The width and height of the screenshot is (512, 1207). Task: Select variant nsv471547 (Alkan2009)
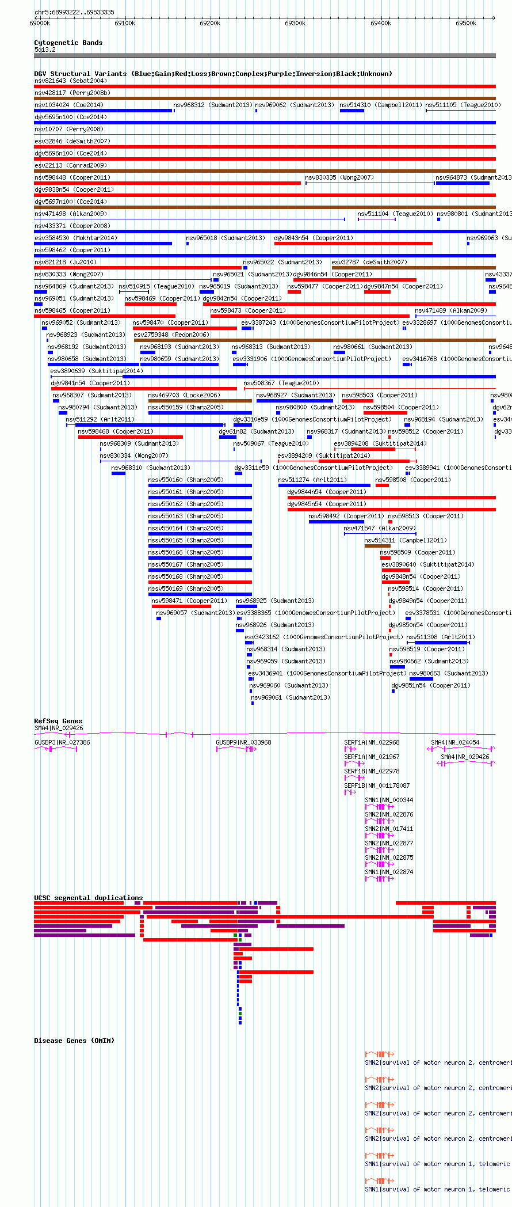point(380,528)
